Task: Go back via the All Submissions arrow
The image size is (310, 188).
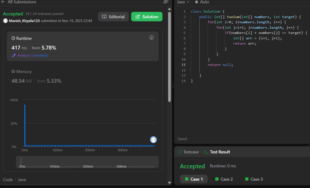Action: point(3,2)
